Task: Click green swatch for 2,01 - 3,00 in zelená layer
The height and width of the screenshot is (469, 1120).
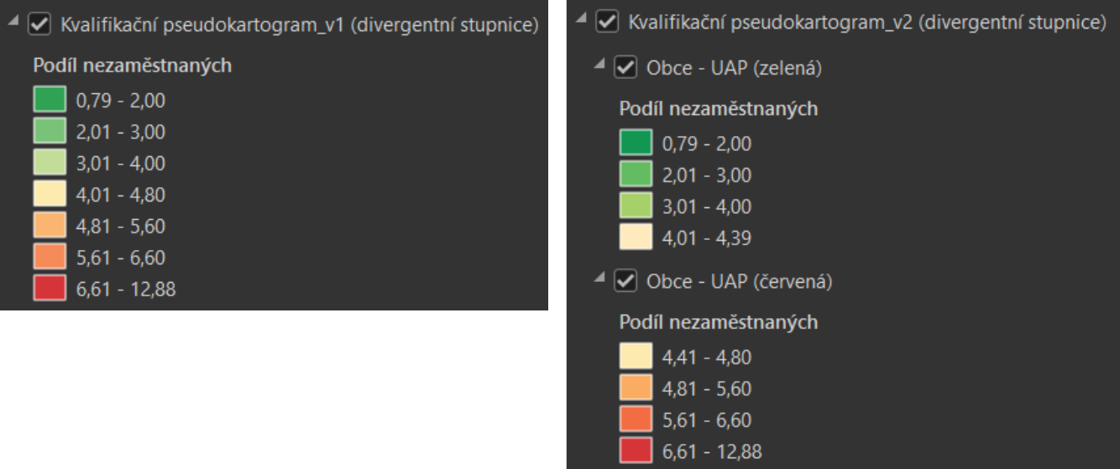Action: coord(636,175)
